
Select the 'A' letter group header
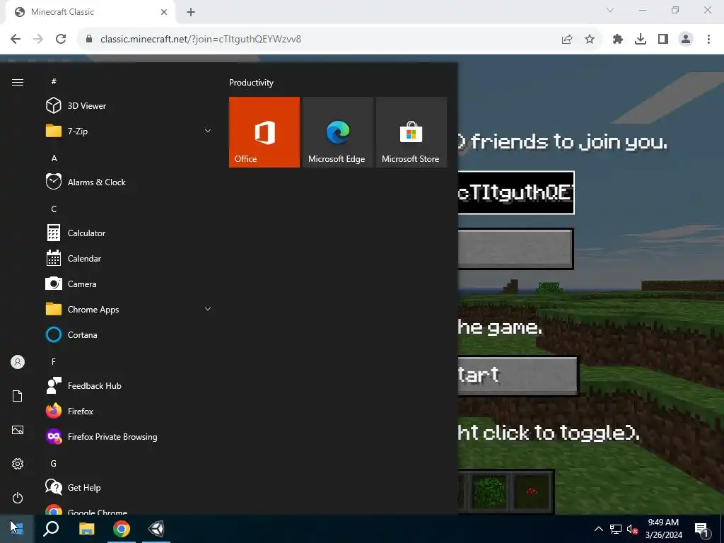pyautogui.click(x=54, y=158)
